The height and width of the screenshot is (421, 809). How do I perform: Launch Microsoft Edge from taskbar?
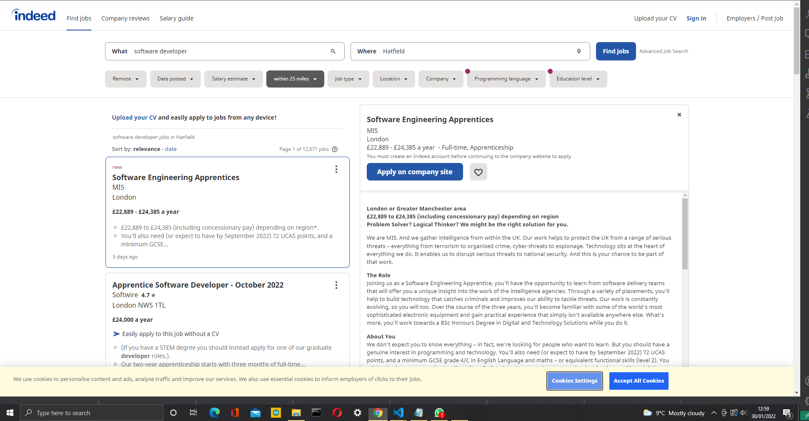click(x=214, y=413)
